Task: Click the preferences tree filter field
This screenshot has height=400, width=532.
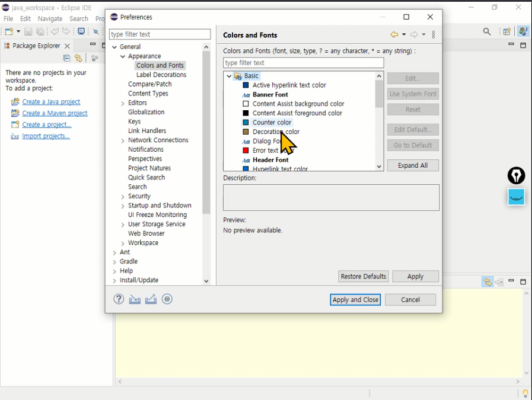Action: click(x=160, y=34)
